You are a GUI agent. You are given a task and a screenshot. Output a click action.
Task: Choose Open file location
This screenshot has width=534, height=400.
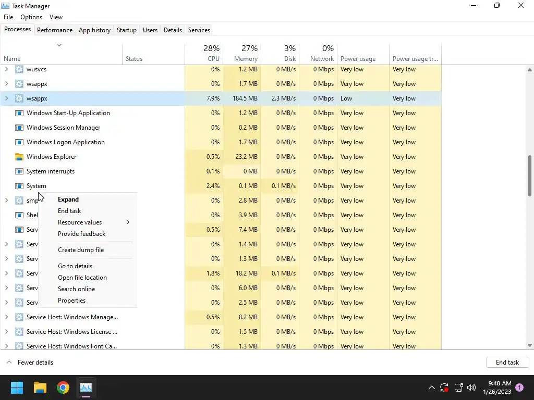(x=88, y=278)
